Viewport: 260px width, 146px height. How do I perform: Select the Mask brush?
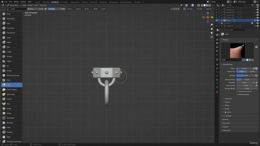(x=12, y=137)
